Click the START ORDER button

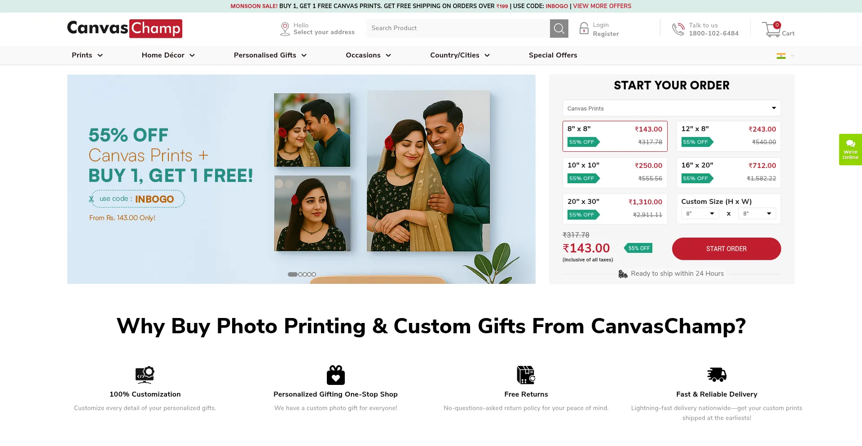coord(726,249)
